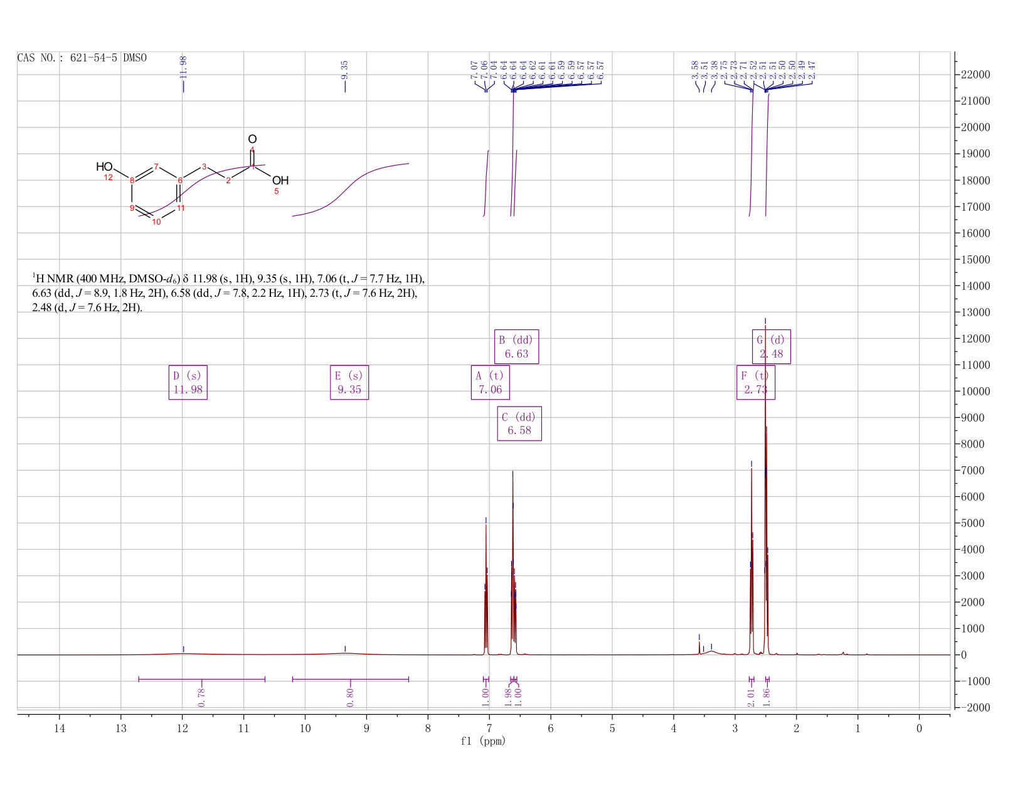
Task: Select multiplet box E (s) 9.35
Action: (349, 382)
